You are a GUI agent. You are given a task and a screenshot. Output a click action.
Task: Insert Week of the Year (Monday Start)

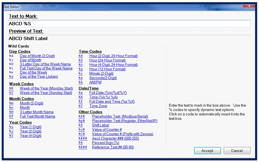pos(46,88)
